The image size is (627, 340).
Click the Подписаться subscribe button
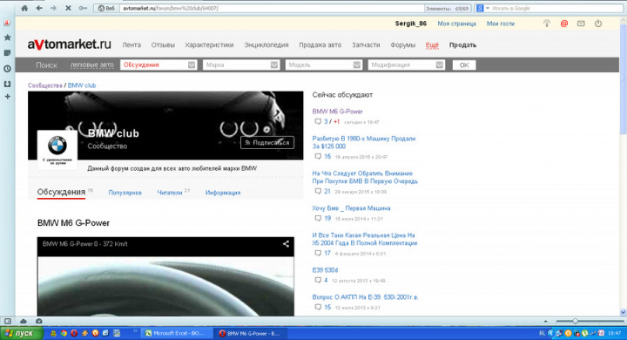tap(267, 143)
